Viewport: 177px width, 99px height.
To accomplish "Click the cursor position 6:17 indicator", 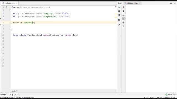I will tap(145, 98).
